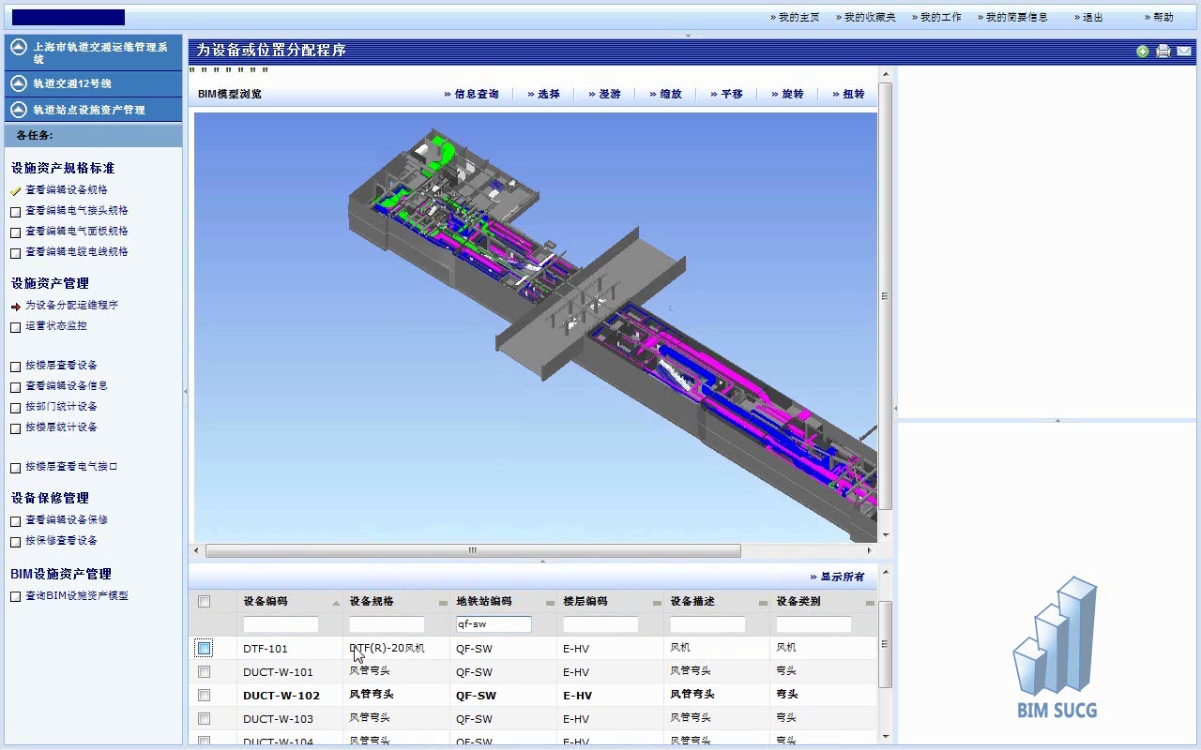Screen dimensions: 1201x750
Task: Click the envelope mail icon
Action: [x=1184, y=52]
